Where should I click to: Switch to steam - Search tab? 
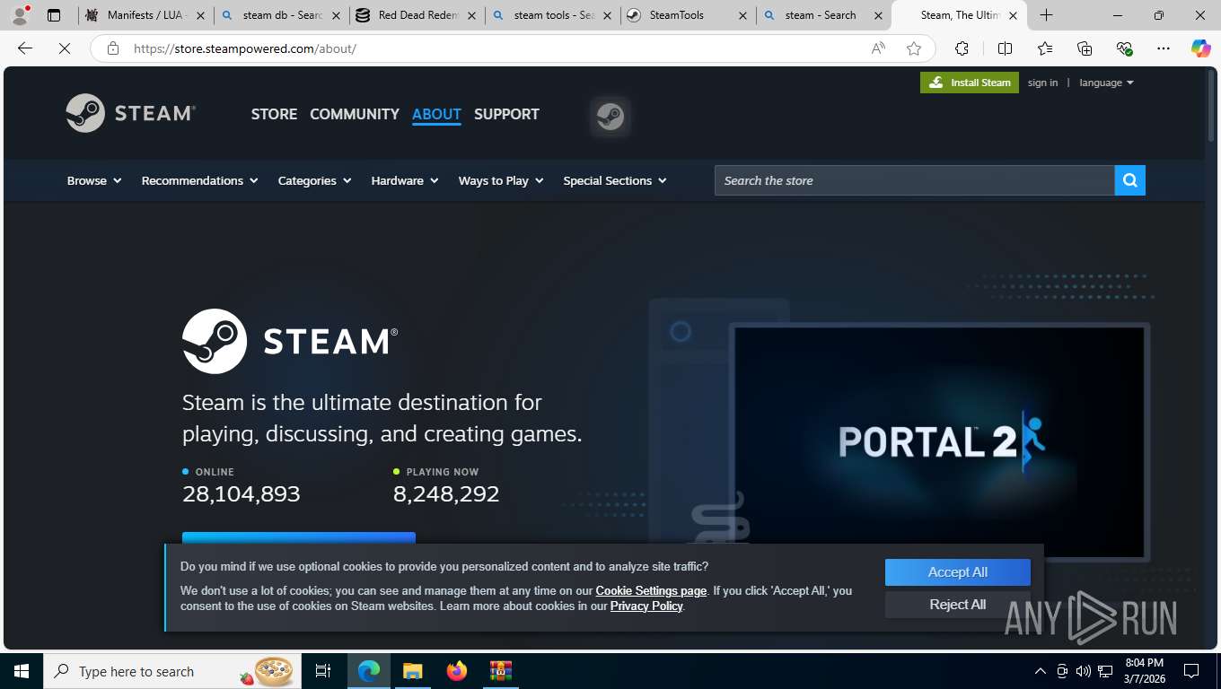tap(823, 15)
